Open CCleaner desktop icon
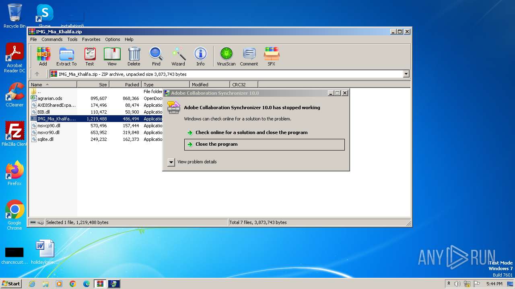This screenshot has width=515, height=289. pos(14,95)
